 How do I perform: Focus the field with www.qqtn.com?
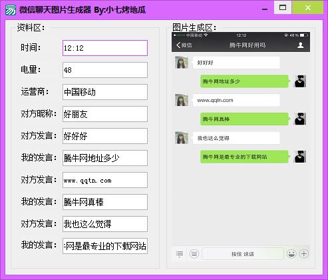pyautogui.click(x=105, y=180)
